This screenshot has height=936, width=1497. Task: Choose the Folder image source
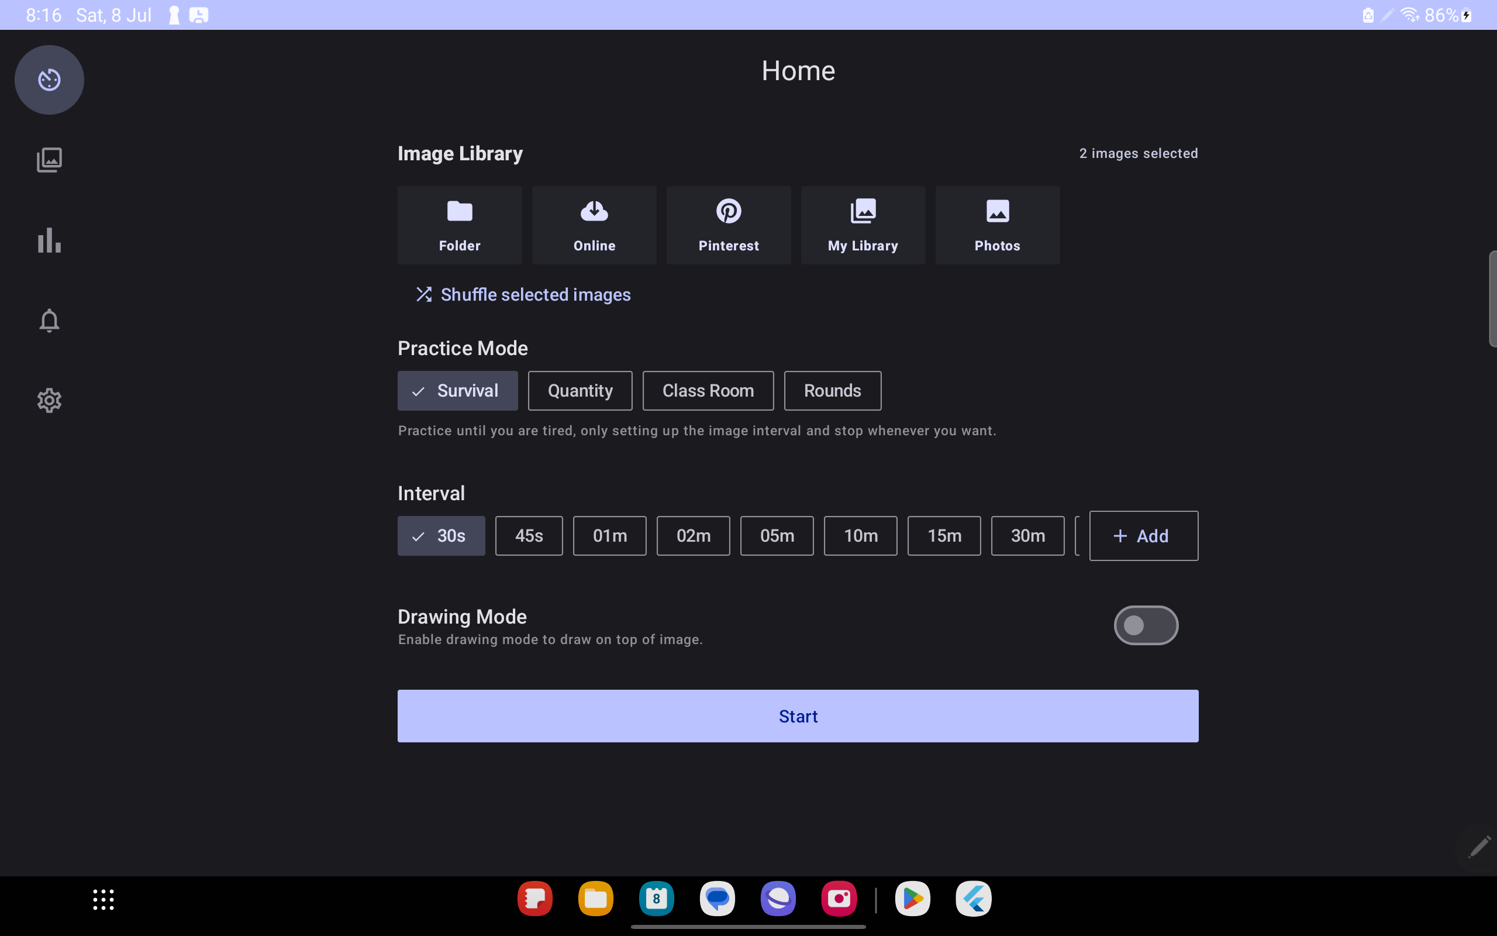460,225
